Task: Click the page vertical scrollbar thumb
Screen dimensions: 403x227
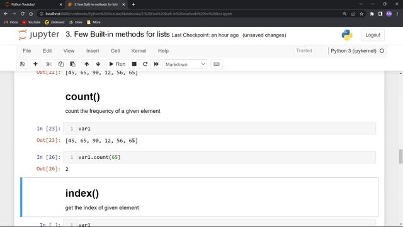Action: pyautogui.click(x=400, y=156)
